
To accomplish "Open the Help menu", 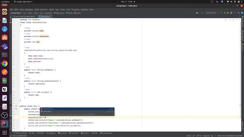I will [91, 10].
